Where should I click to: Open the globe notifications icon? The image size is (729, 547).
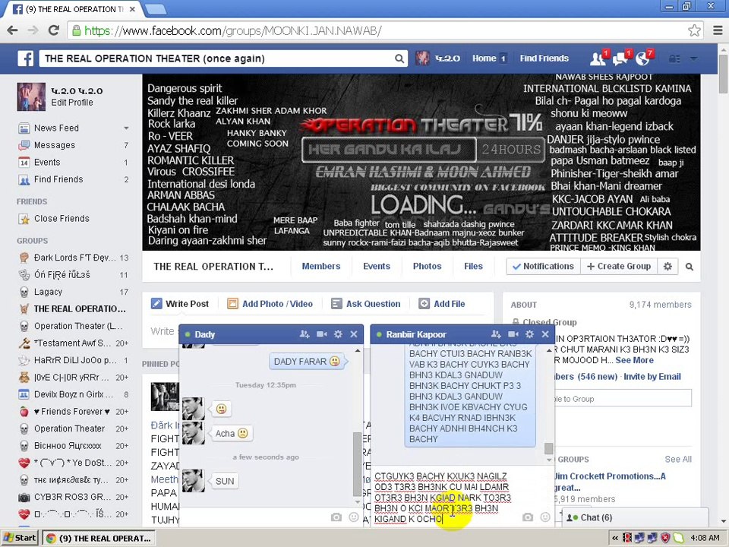[643, 58]
